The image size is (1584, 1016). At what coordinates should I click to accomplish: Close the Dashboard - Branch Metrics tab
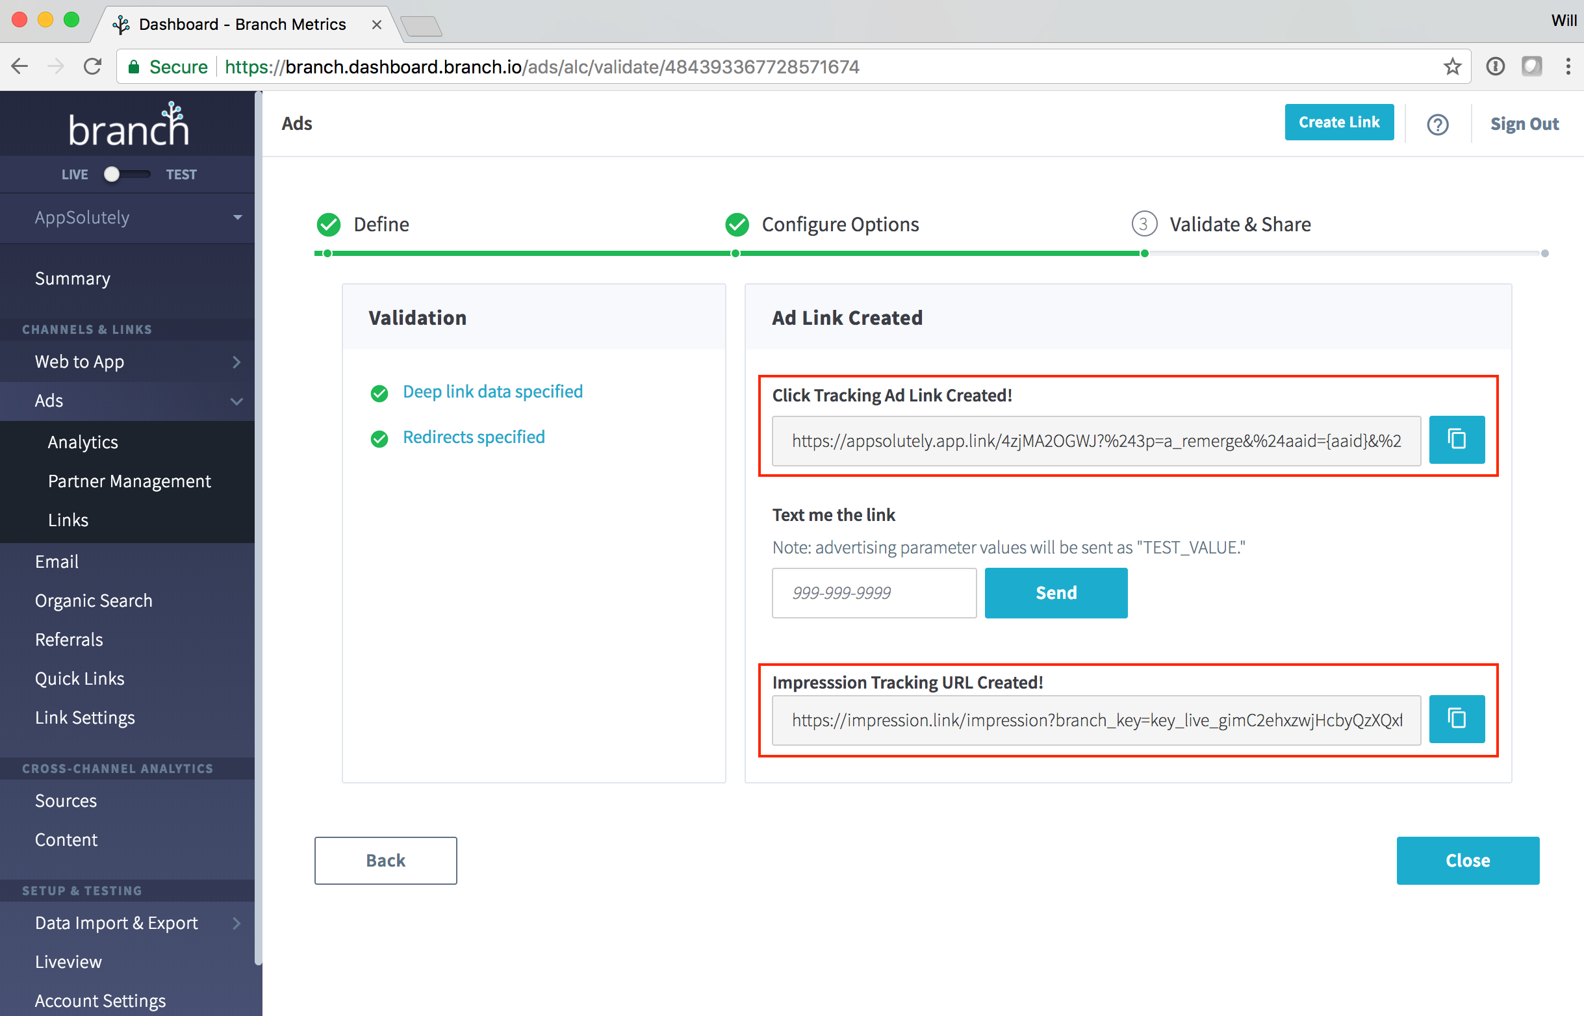tap(377, 25)
